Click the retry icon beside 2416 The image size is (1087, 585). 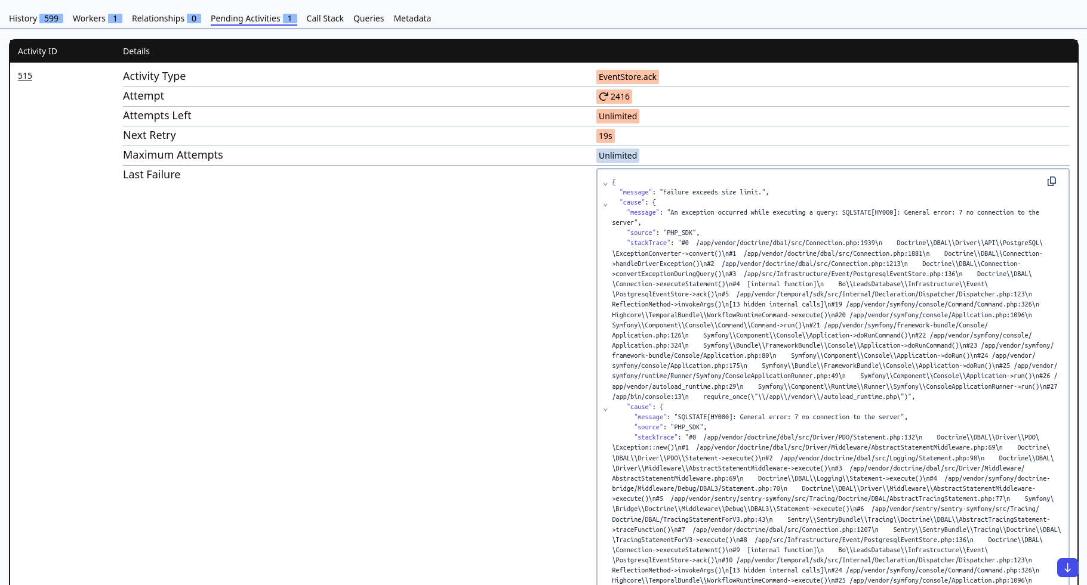pos(603,97)
